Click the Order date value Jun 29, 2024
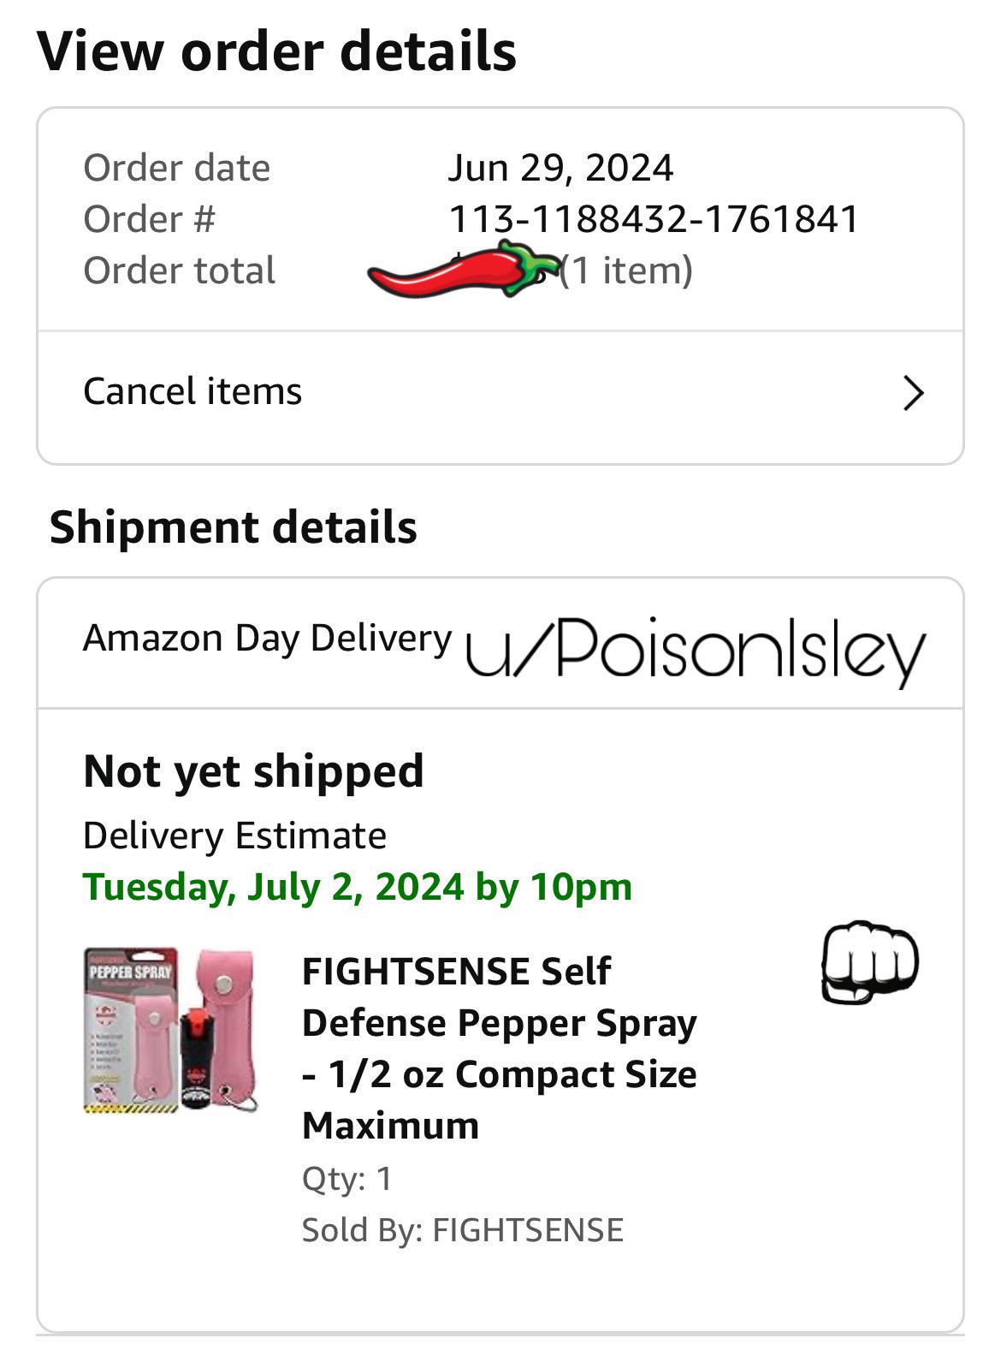The width and height of the screenshot is (1001, 1356). (x=560, y=166)
